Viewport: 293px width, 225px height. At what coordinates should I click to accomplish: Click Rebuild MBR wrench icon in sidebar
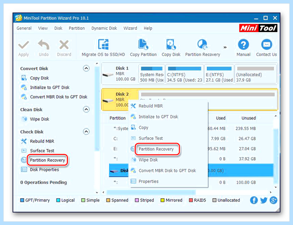(24, 141)
